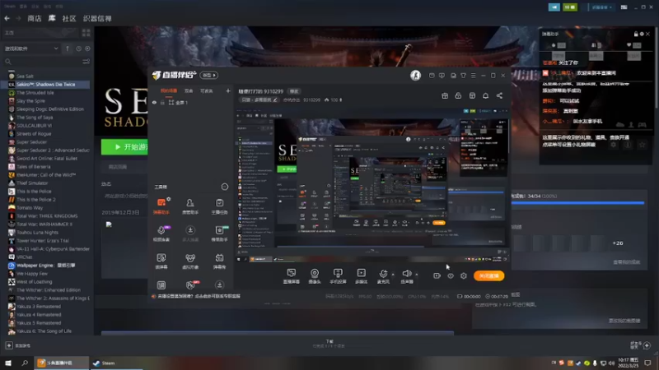This screenshot has width=659, height=370.
Task: Click the Steam library filter sliders icon
Action: pyautogui.click(x=86, y=62)
